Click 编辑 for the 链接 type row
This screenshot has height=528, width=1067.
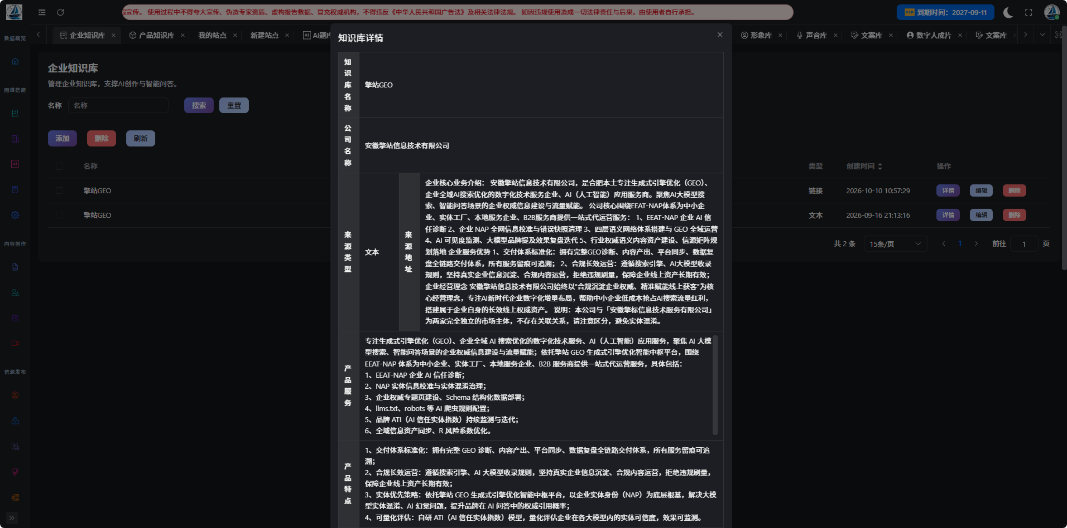pos(981,190)
